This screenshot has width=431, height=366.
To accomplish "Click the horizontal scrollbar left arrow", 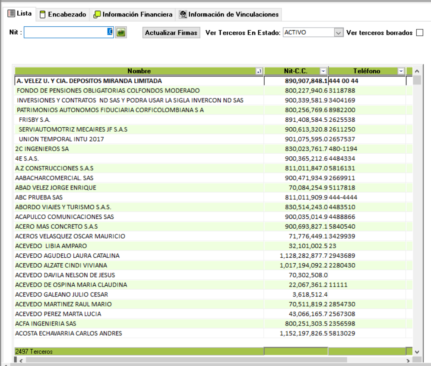I will tap(19, 360).
